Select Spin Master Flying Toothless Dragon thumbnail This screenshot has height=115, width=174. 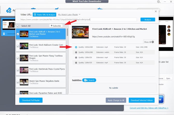point(24,58)
